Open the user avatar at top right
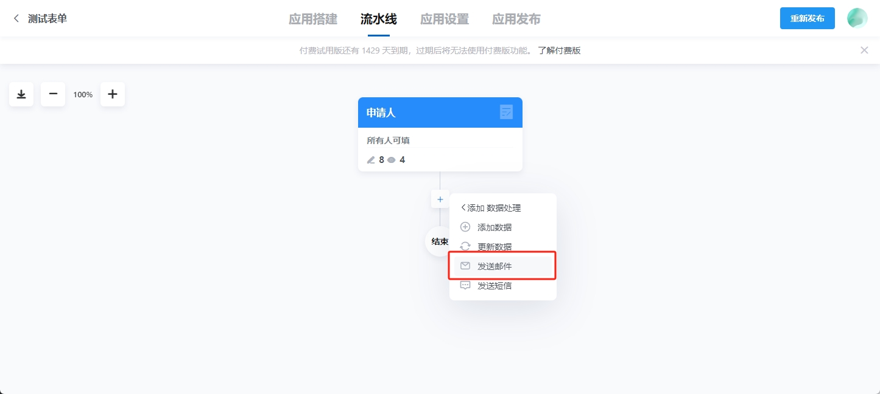 [x=857, y=18]
